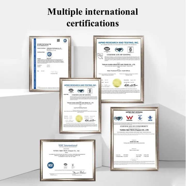Click the "CERTIFICATE" title on the TÜV certificate
Image resolution: width=186 pixels, height=186 pixels.
click(x=44, y=44)
